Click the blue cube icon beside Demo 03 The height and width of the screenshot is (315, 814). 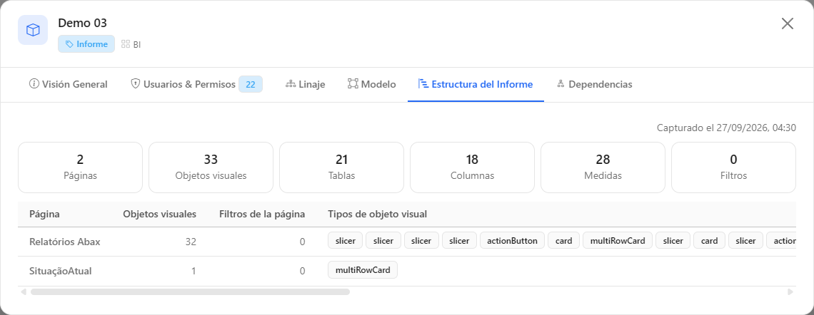(x=33, y=30)
